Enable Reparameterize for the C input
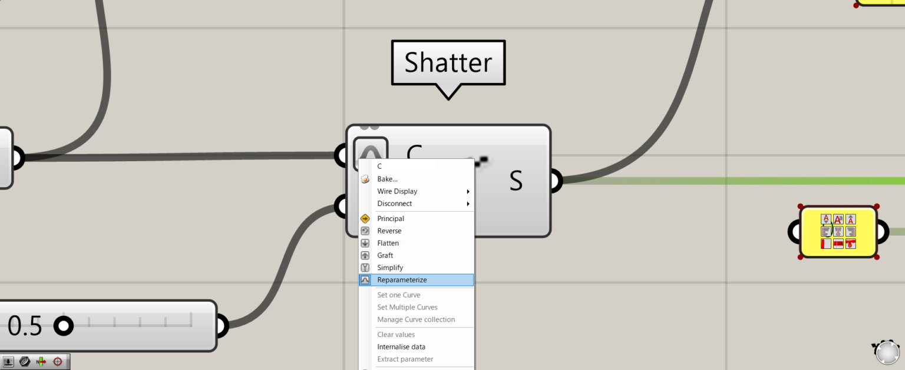Image resolution: width=905 pixels, height=370 pixels. (404, 279)
